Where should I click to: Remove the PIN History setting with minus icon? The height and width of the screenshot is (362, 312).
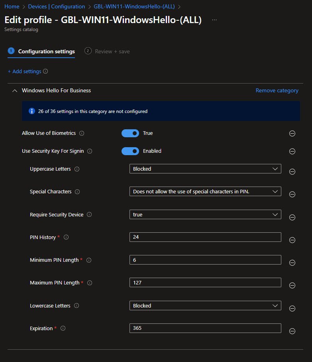[x=292, y=240]
